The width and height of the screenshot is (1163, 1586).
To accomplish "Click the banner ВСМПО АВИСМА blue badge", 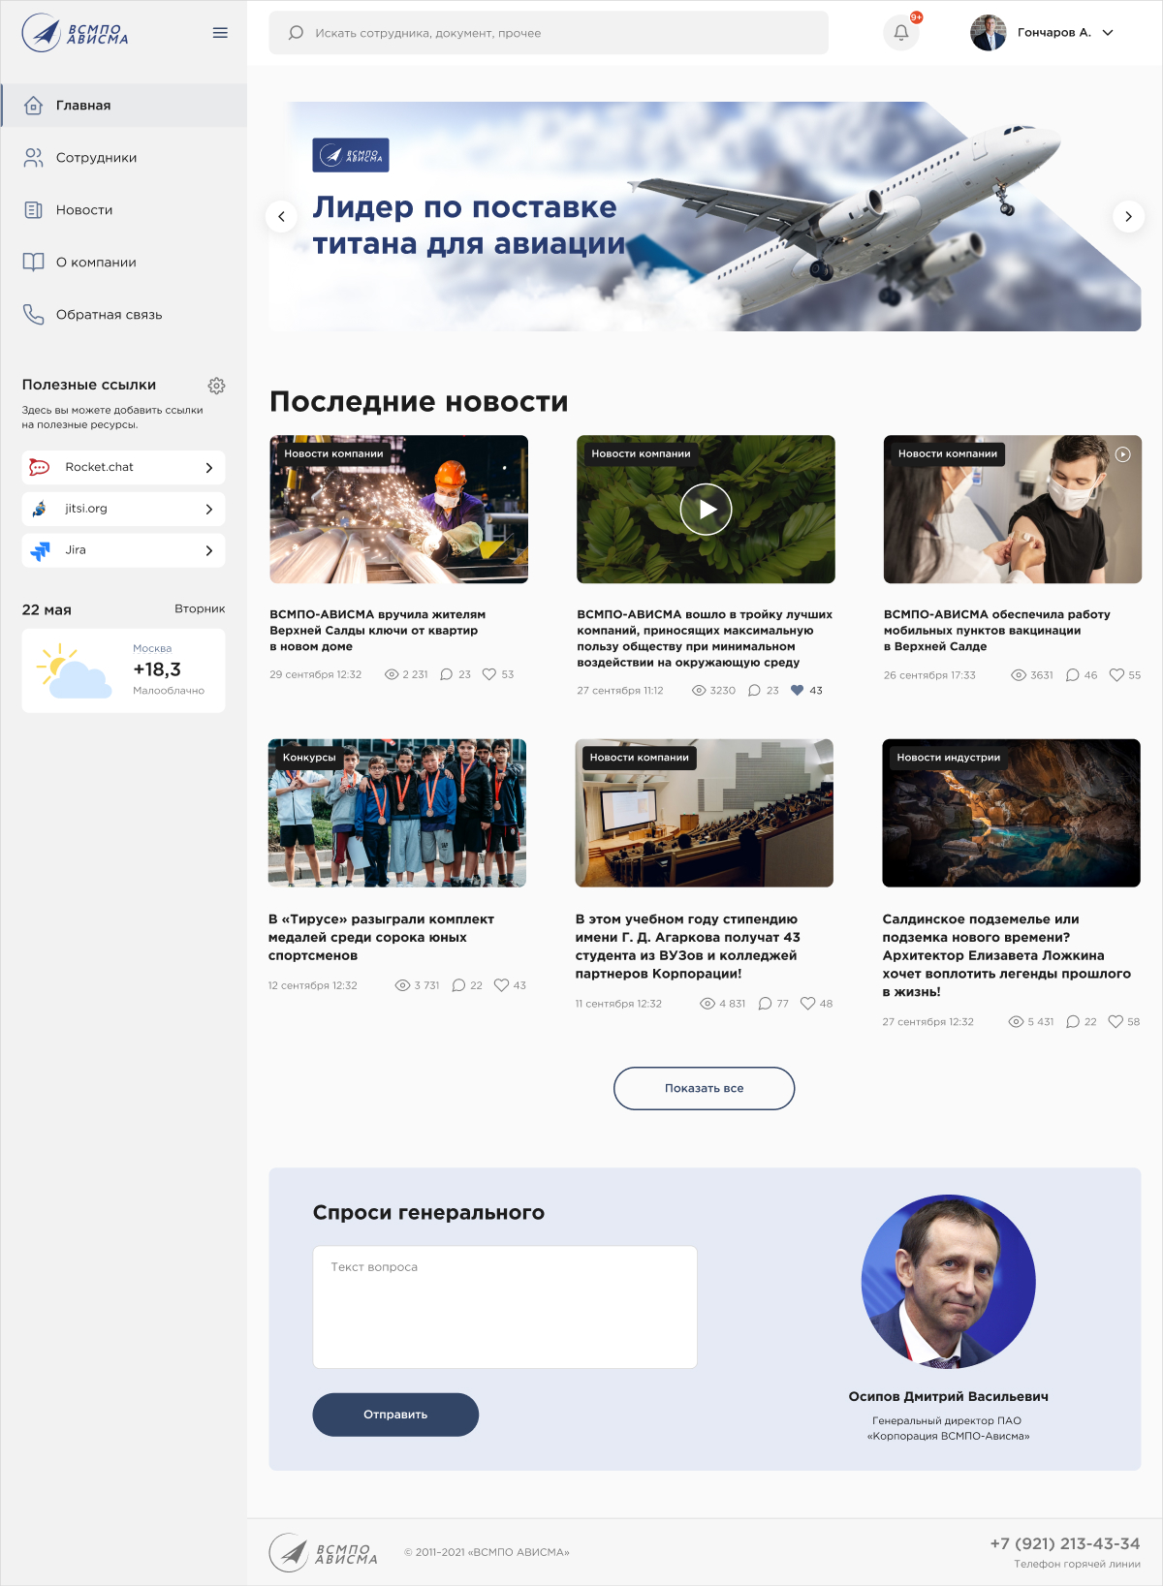I will tap(351, 155).
